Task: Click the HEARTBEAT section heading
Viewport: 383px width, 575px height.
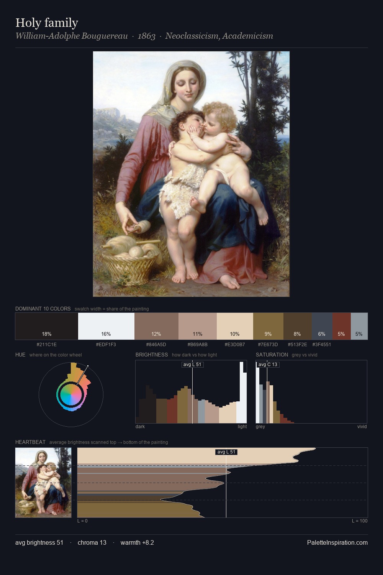Action: [x=30, y=442]
